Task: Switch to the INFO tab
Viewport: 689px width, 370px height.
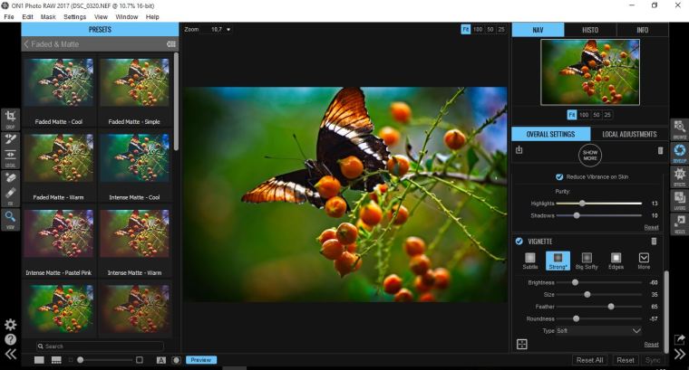Action: point(643,30)
